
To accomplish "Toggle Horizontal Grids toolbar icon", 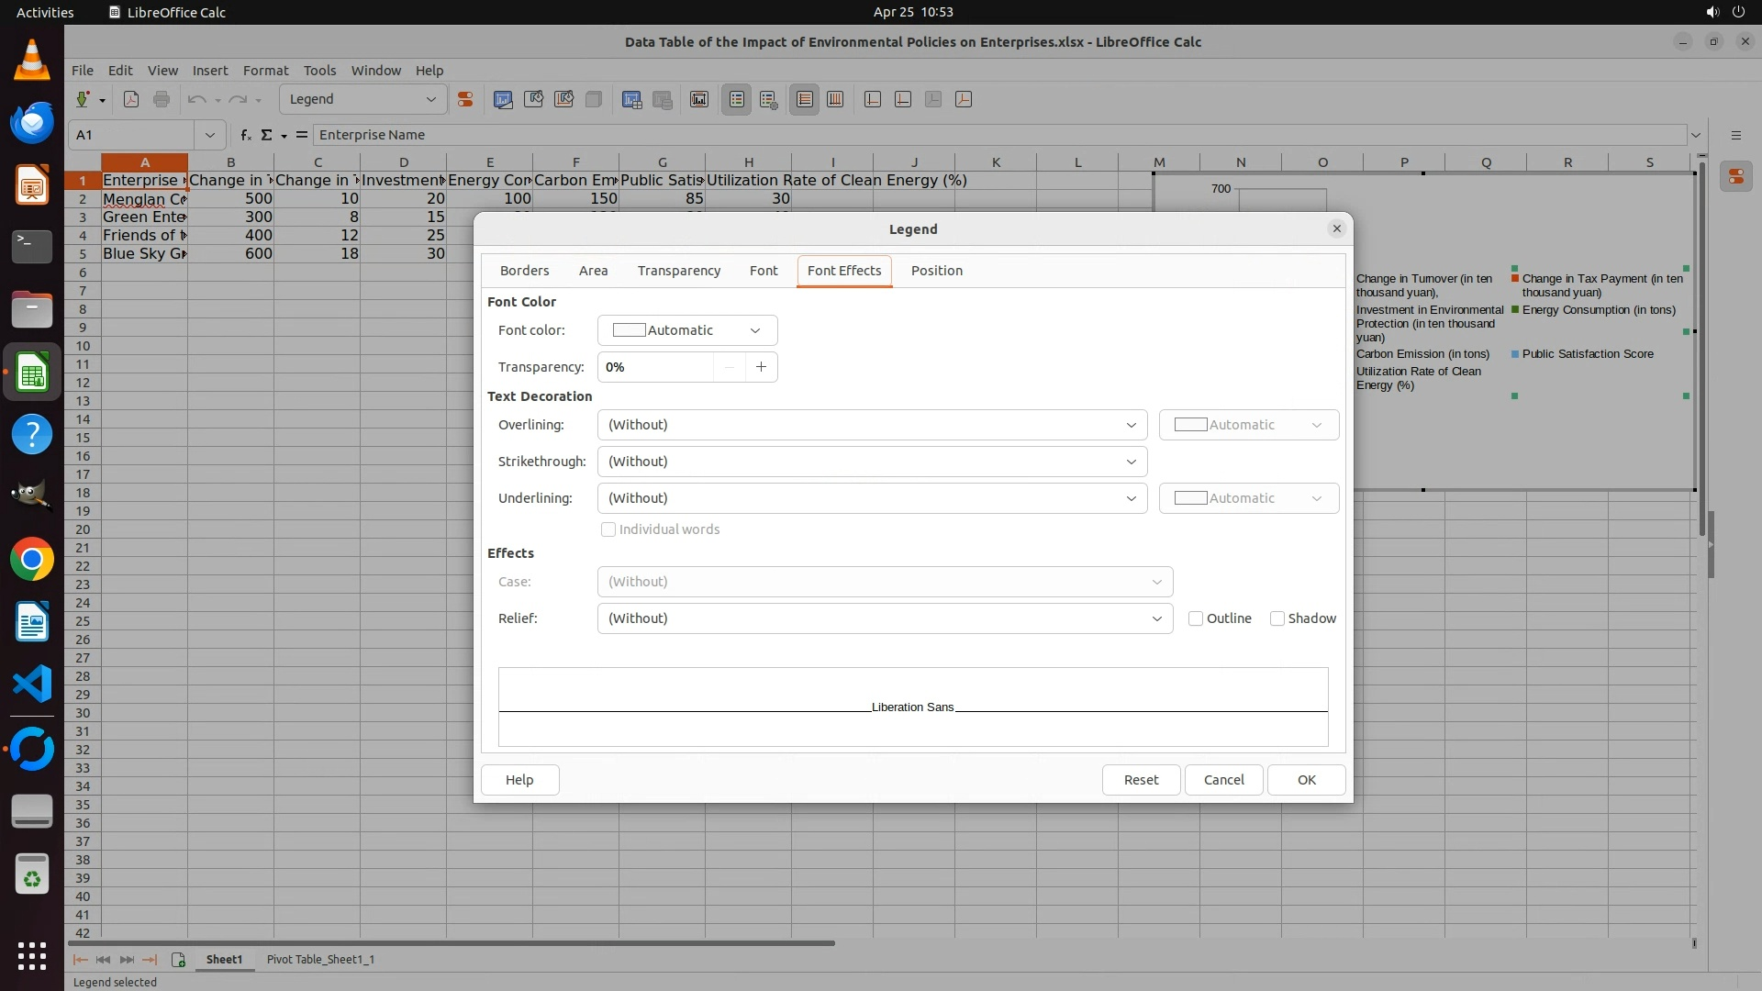I will 805,100.
